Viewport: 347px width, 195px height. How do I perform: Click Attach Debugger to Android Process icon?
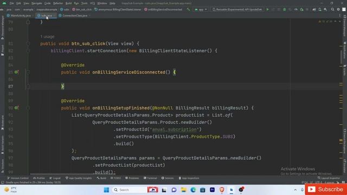point(301,10)
